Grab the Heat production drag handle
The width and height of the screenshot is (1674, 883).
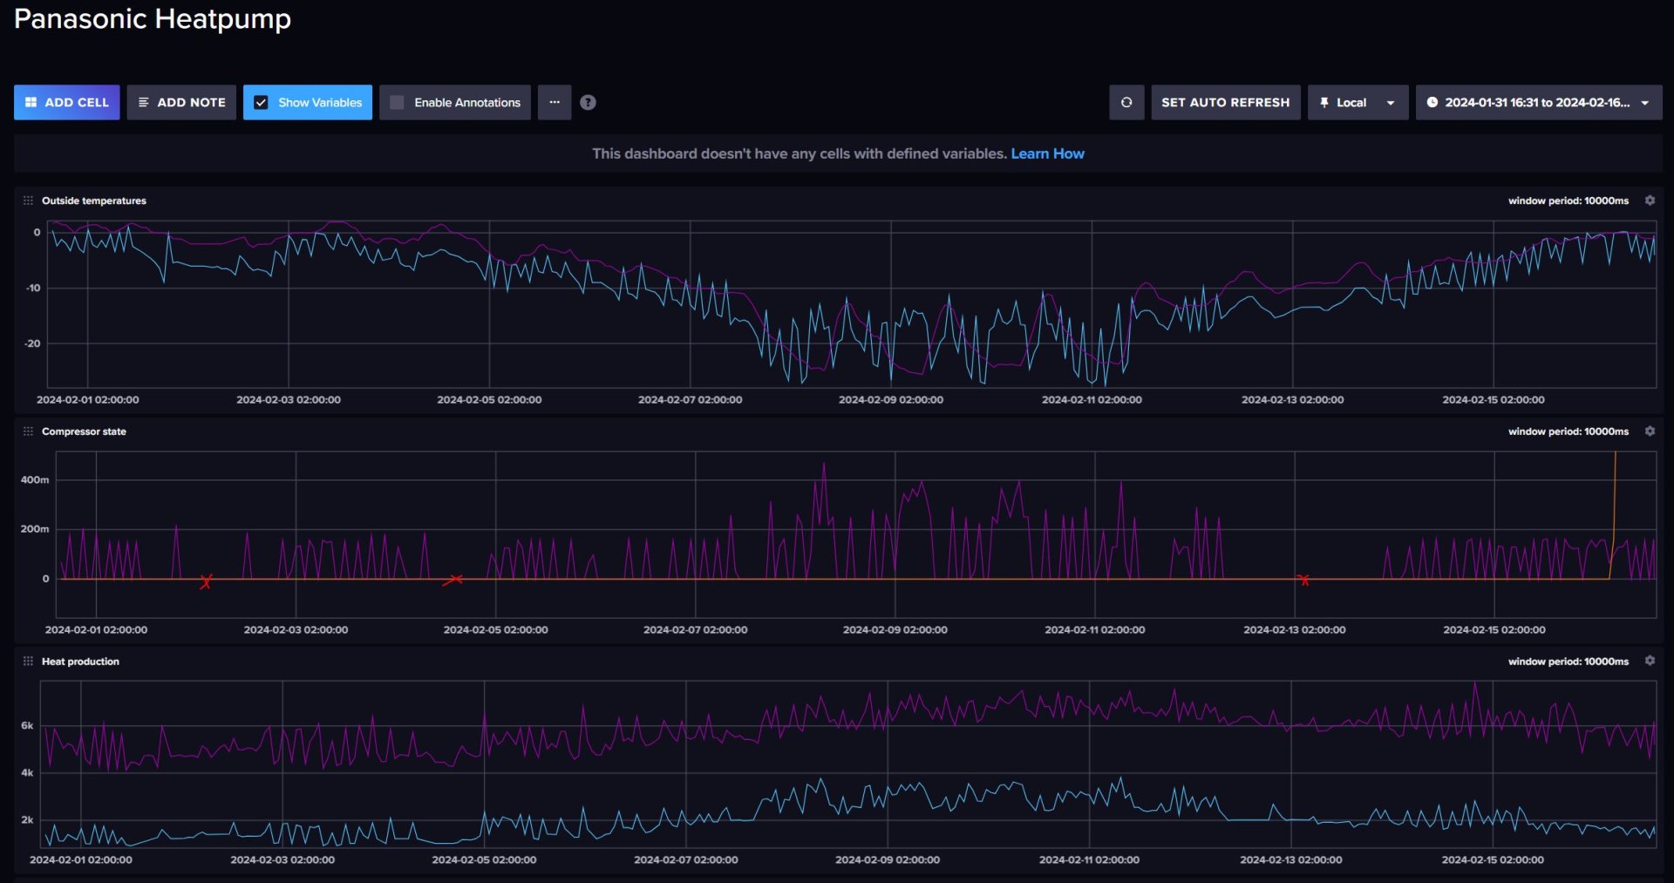28,662
